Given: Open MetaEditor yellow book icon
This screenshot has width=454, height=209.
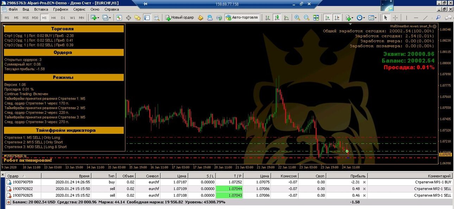Looking at the screenshot, I should pos(201,18).
